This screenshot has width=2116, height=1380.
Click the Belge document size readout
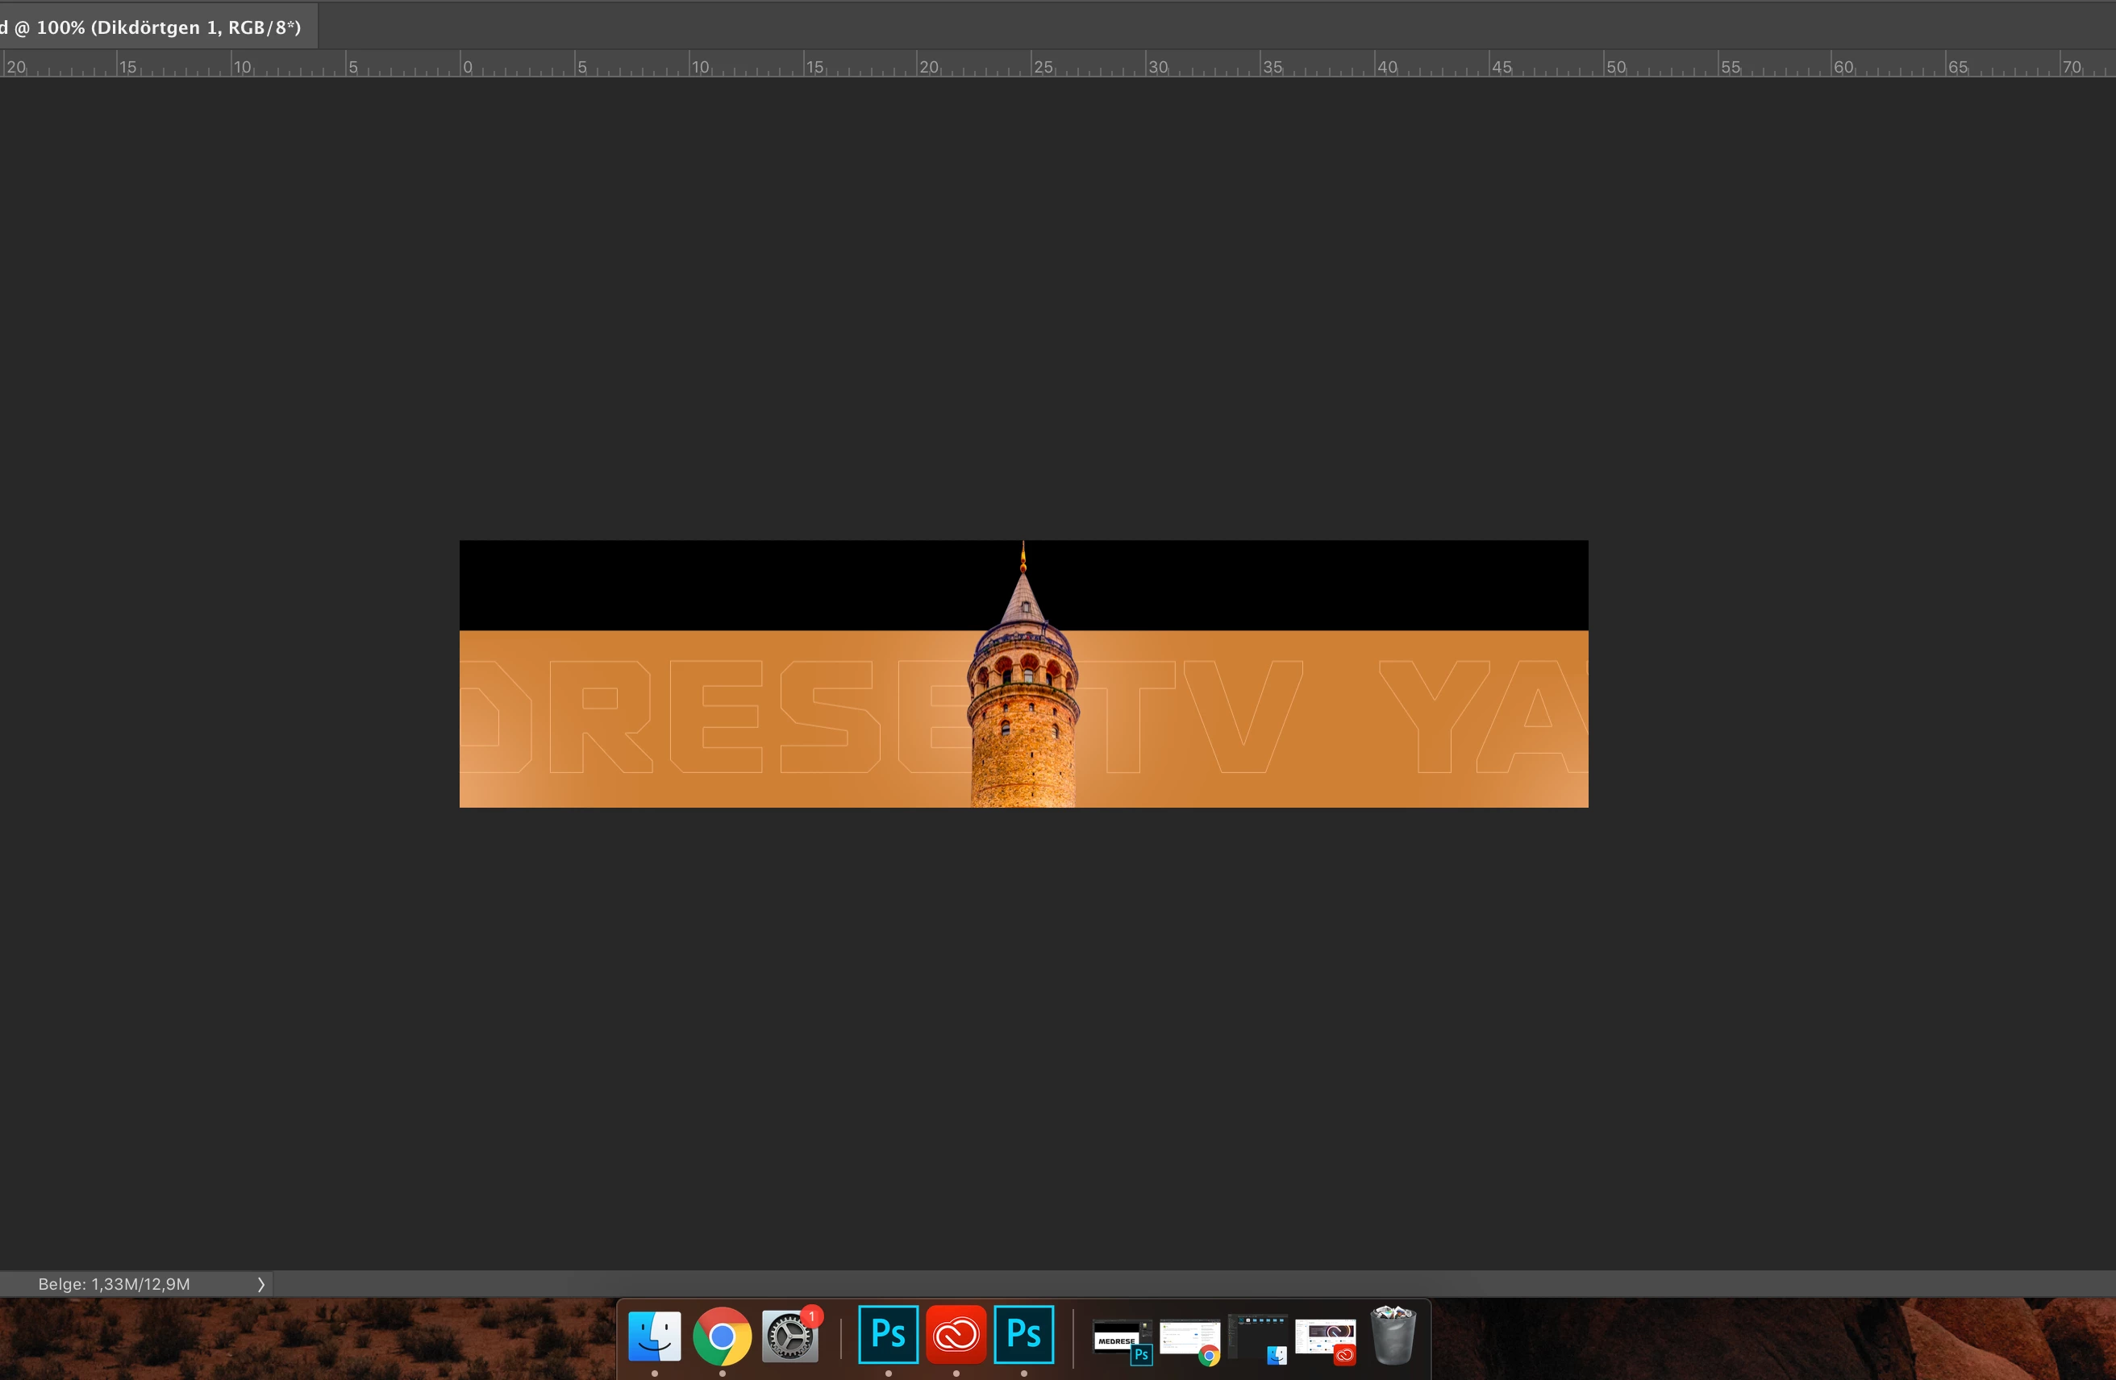[114, 1284]
